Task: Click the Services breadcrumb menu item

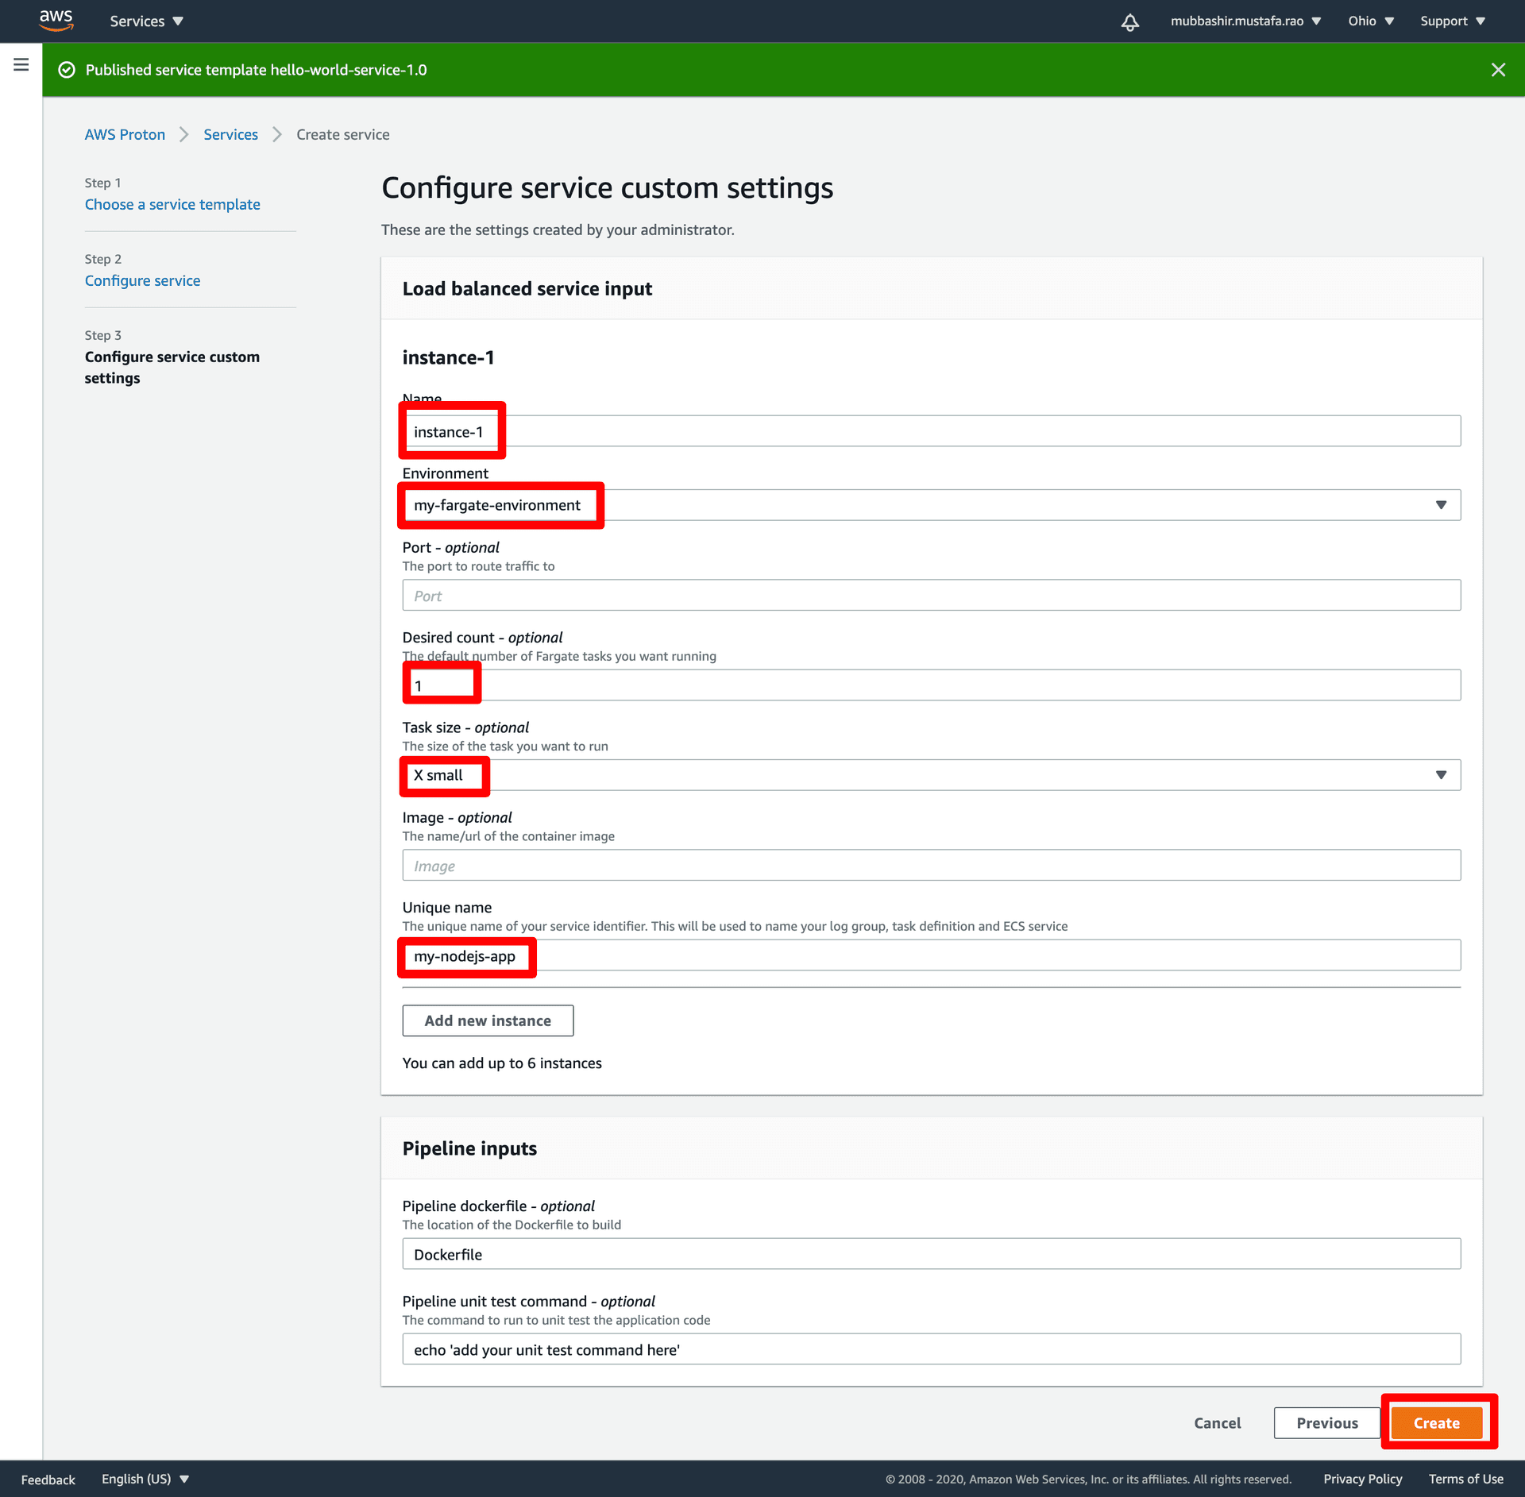Action: 229,134
